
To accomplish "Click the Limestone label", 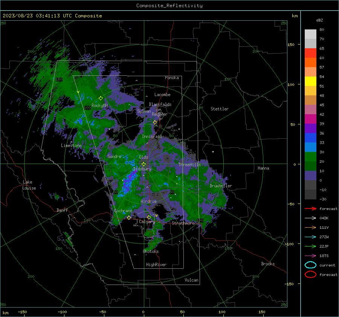I will 71,145.
